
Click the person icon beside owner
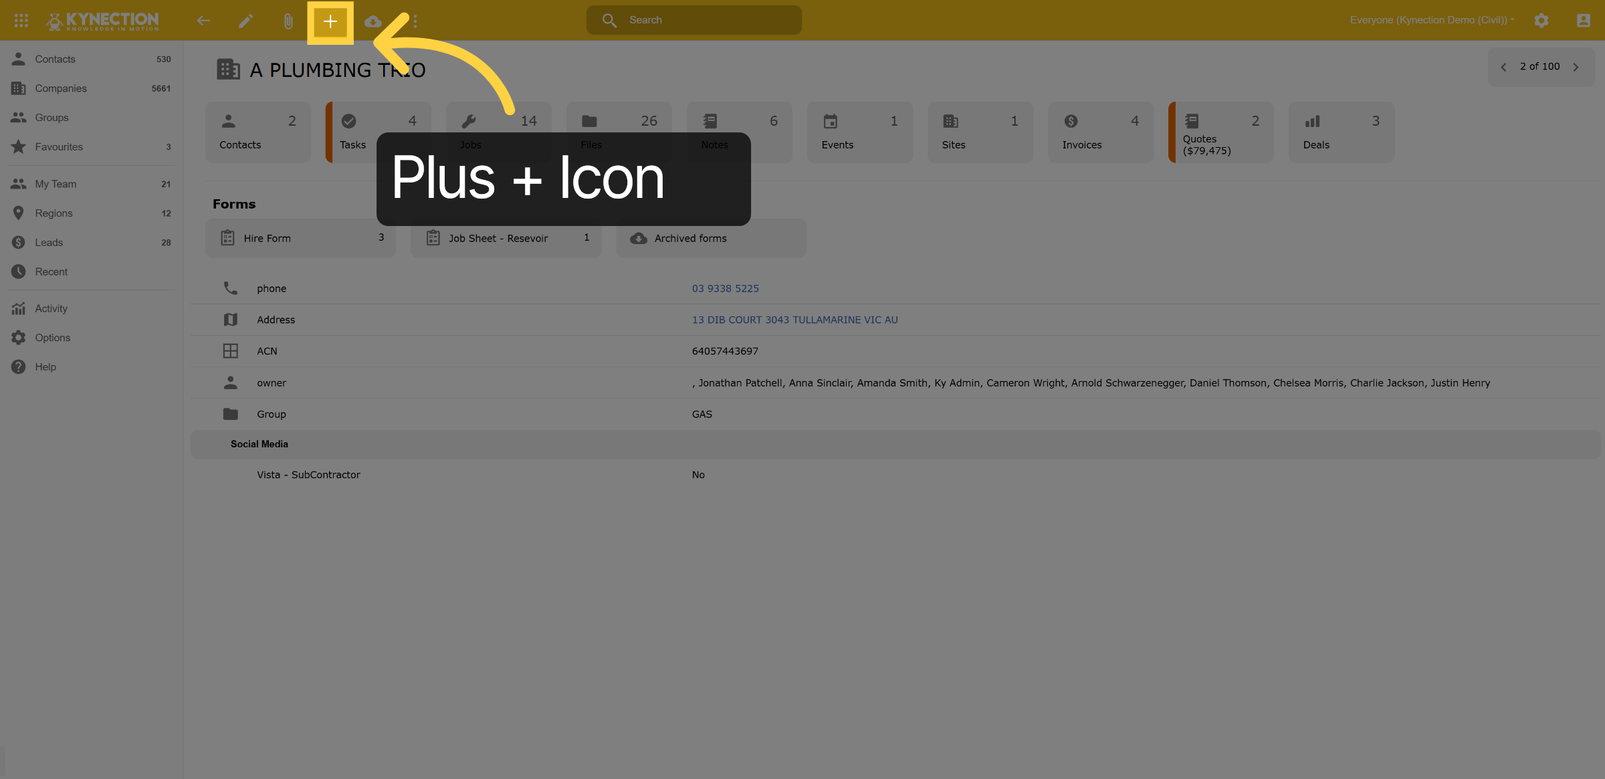(x=230, y=382)
